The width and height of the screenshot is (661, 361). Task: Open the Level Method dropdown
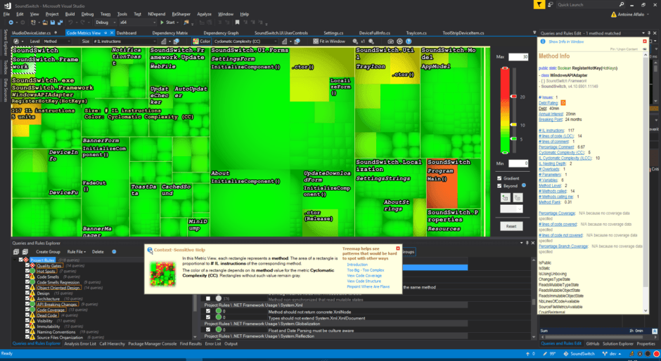pyautogui.click(x=57, y=42)
